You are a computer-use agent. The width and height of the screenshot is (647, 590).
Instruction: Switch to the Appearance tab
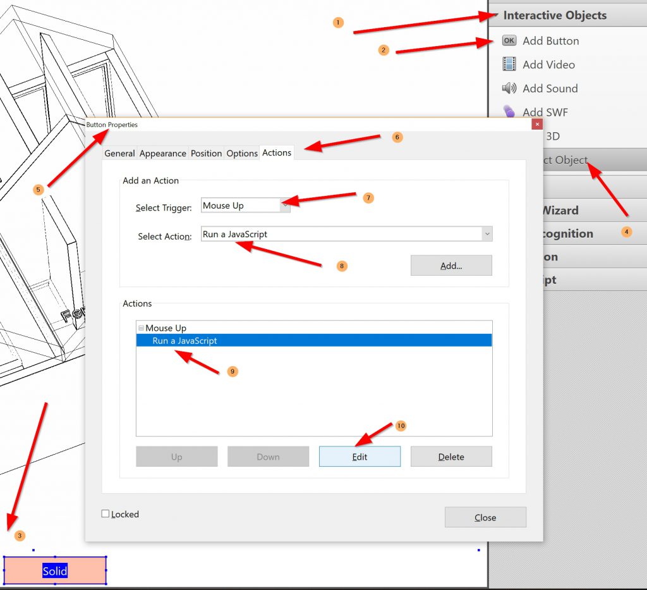pos(162,153)
